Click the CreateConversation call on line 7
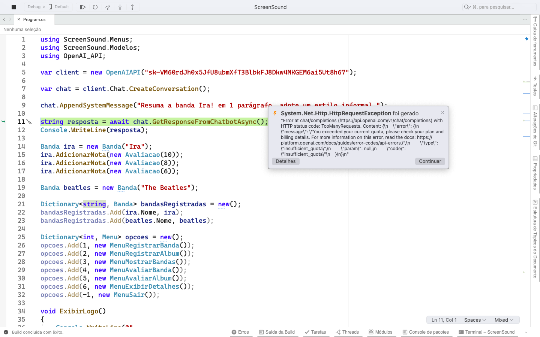The height and width of the screenshot is (337, 540). pyautogui.click(x=164, y=89)
